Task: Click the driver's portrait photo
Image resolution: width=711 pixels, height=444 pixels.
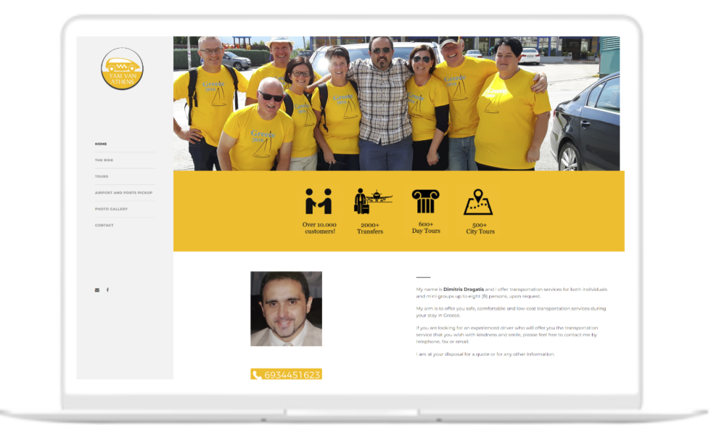Action: click(x=286, y=309)
